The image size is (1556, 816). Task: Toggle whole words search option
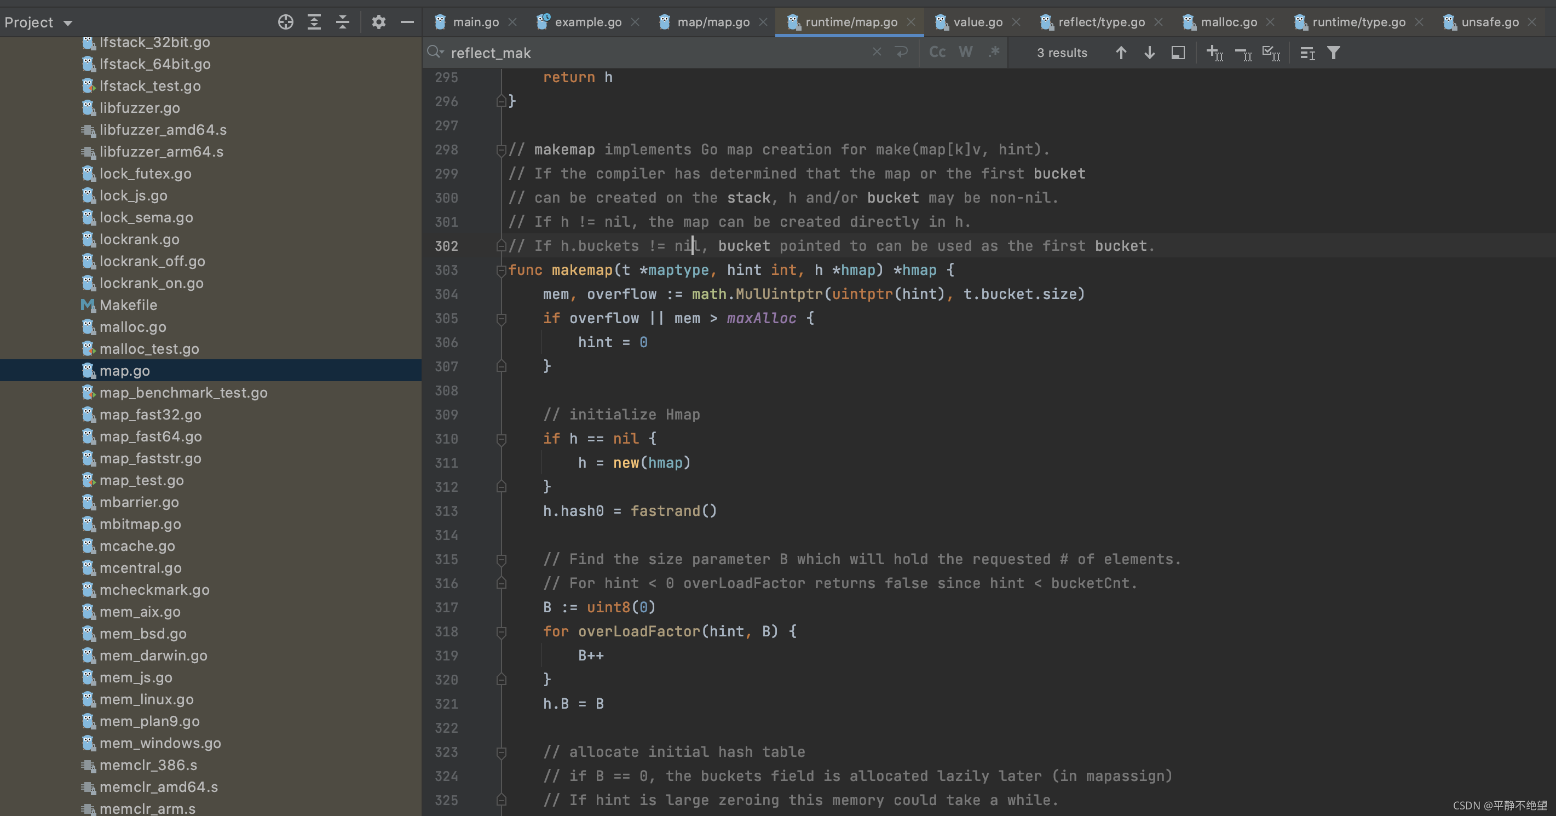pyautogui.click(x=965, y=52)
